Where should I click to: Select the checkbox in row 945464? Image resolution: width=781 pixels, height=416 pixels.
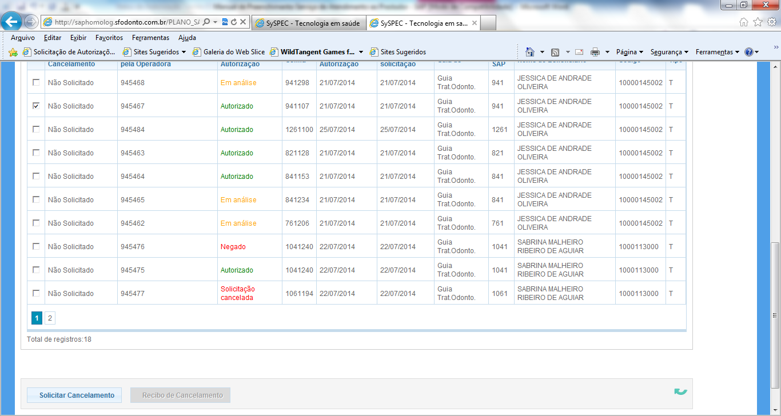(36, 176)
